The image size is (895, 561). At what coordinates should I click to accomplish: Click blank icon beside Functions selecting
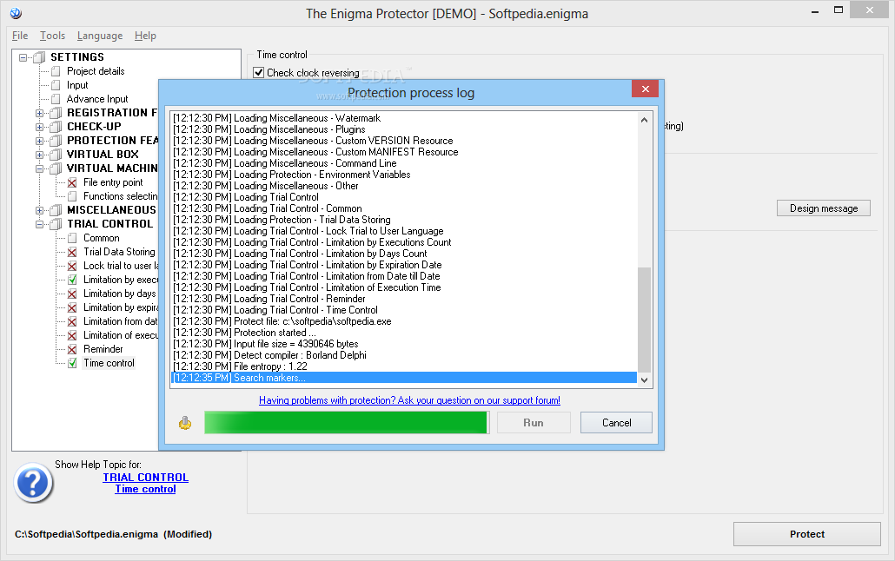coord(72,196)
